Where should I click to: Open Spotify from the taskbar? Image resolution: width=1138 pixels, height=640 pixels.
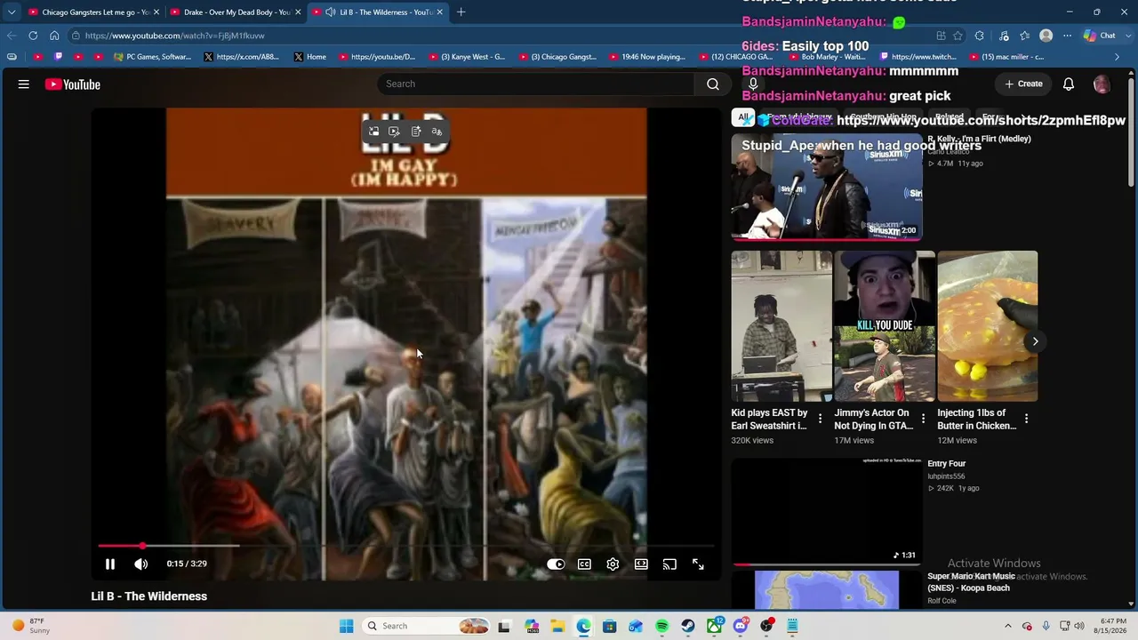click(x=662, y=626)
